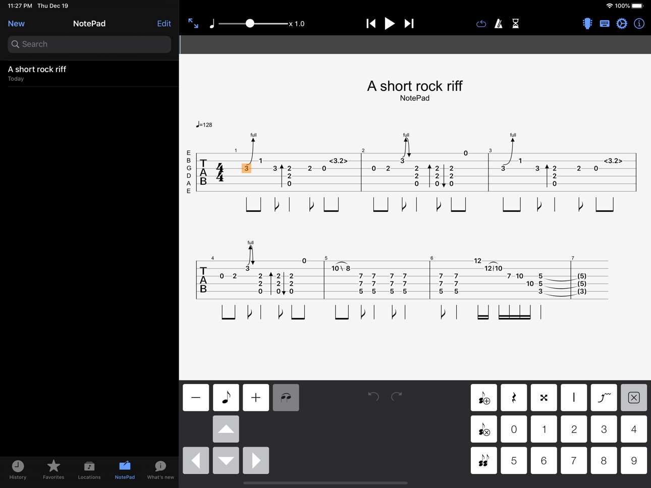Image resolution: width=651 pixels, height=488 pixels.
Task: Select the 10 slide 8 note in bar 5
Action: [x=341, y=268]
